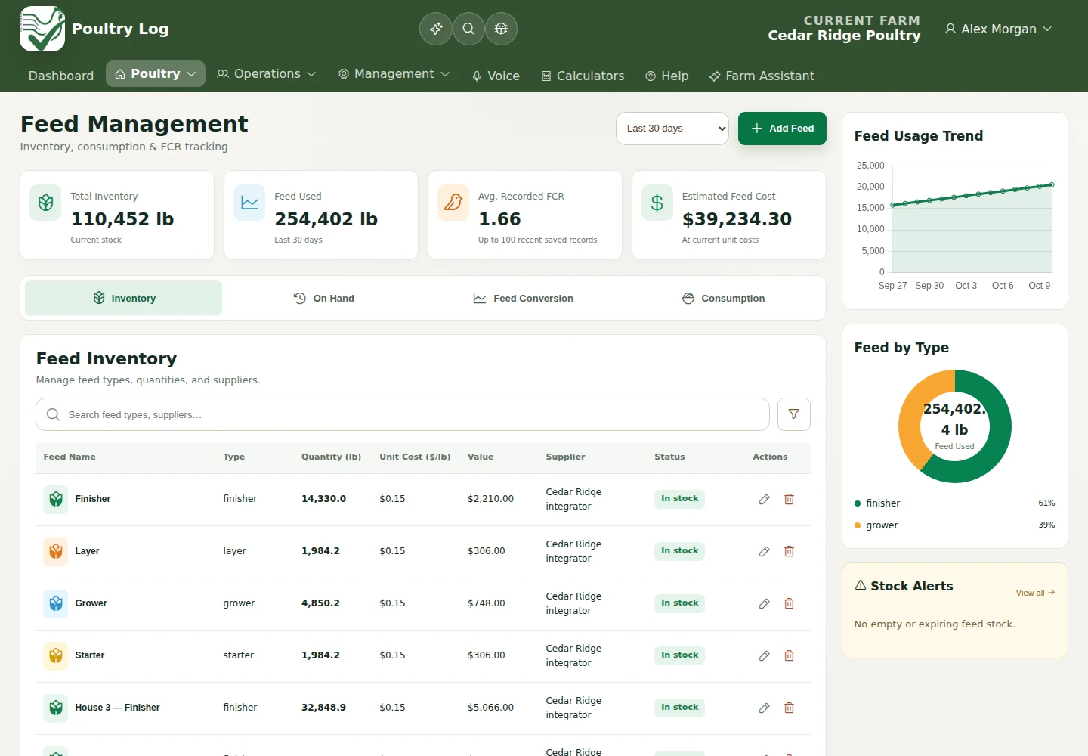This screenshot has width=1088, height=756.
Task: Expand the Management menu
Action: click(x=394, y=74)
